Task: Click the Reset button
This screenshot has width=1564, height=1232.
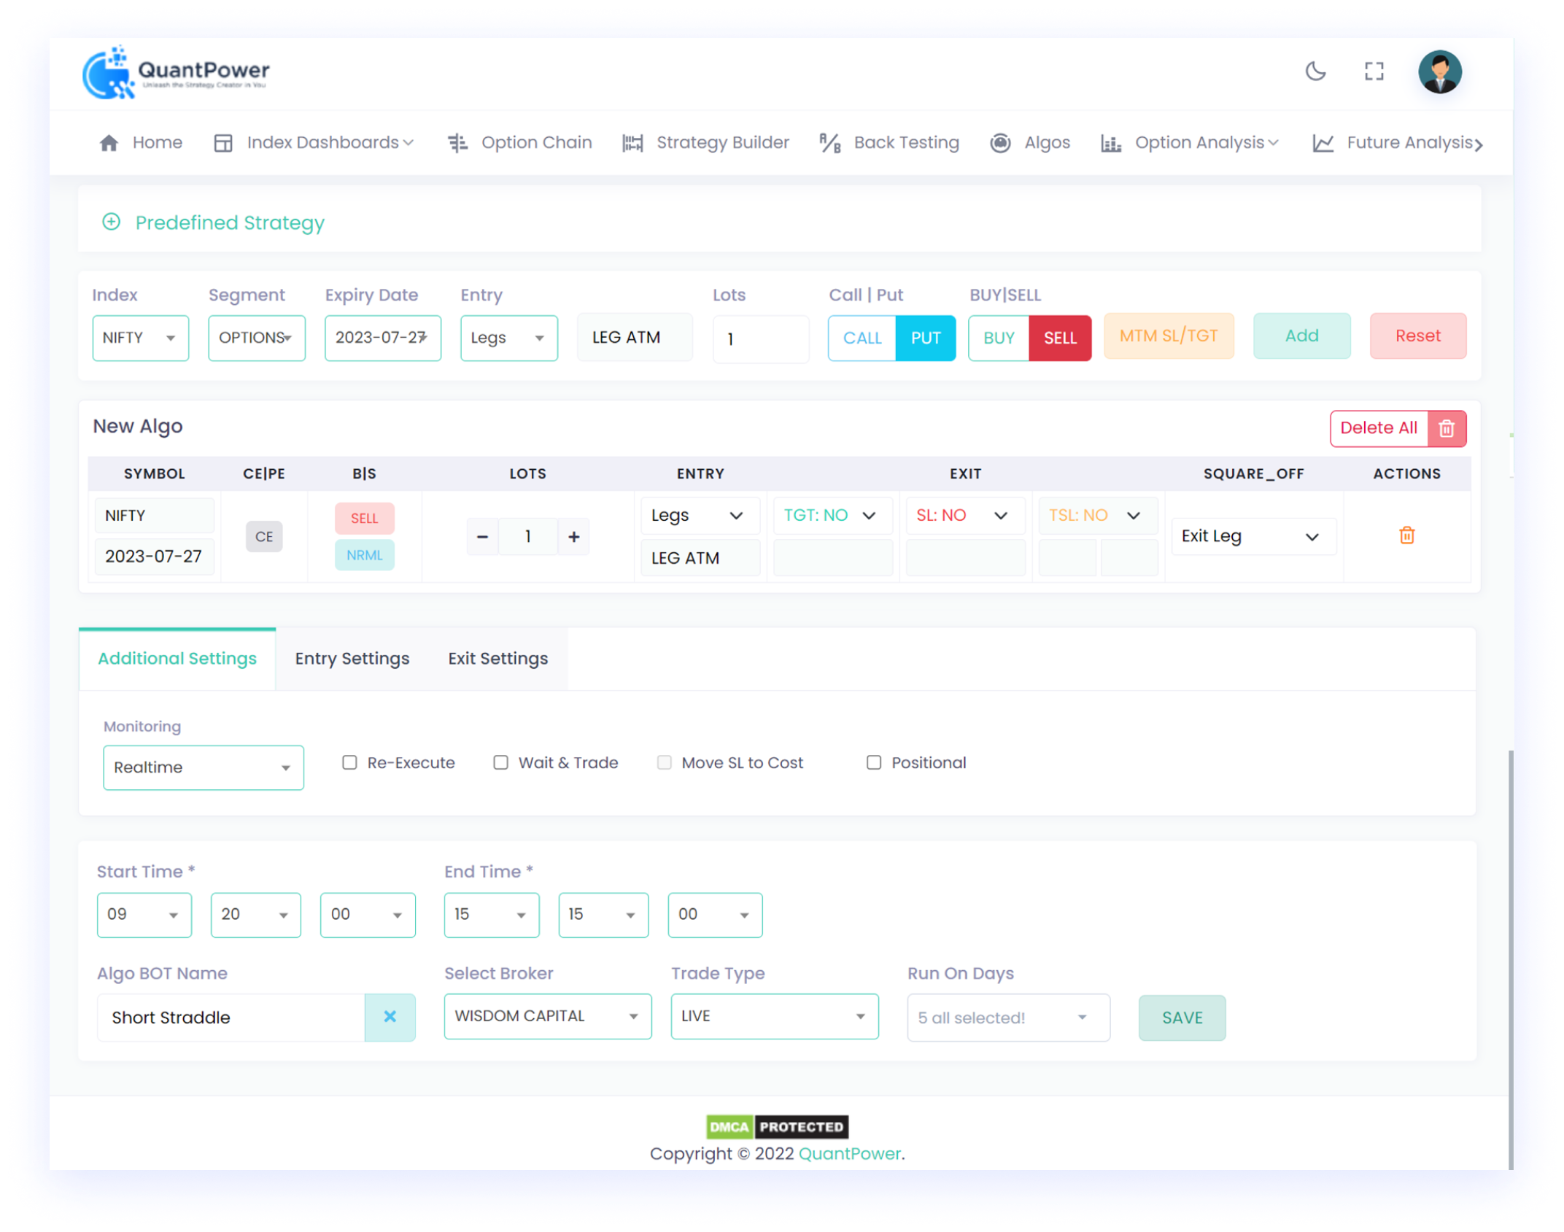Action: point(1417,336)
